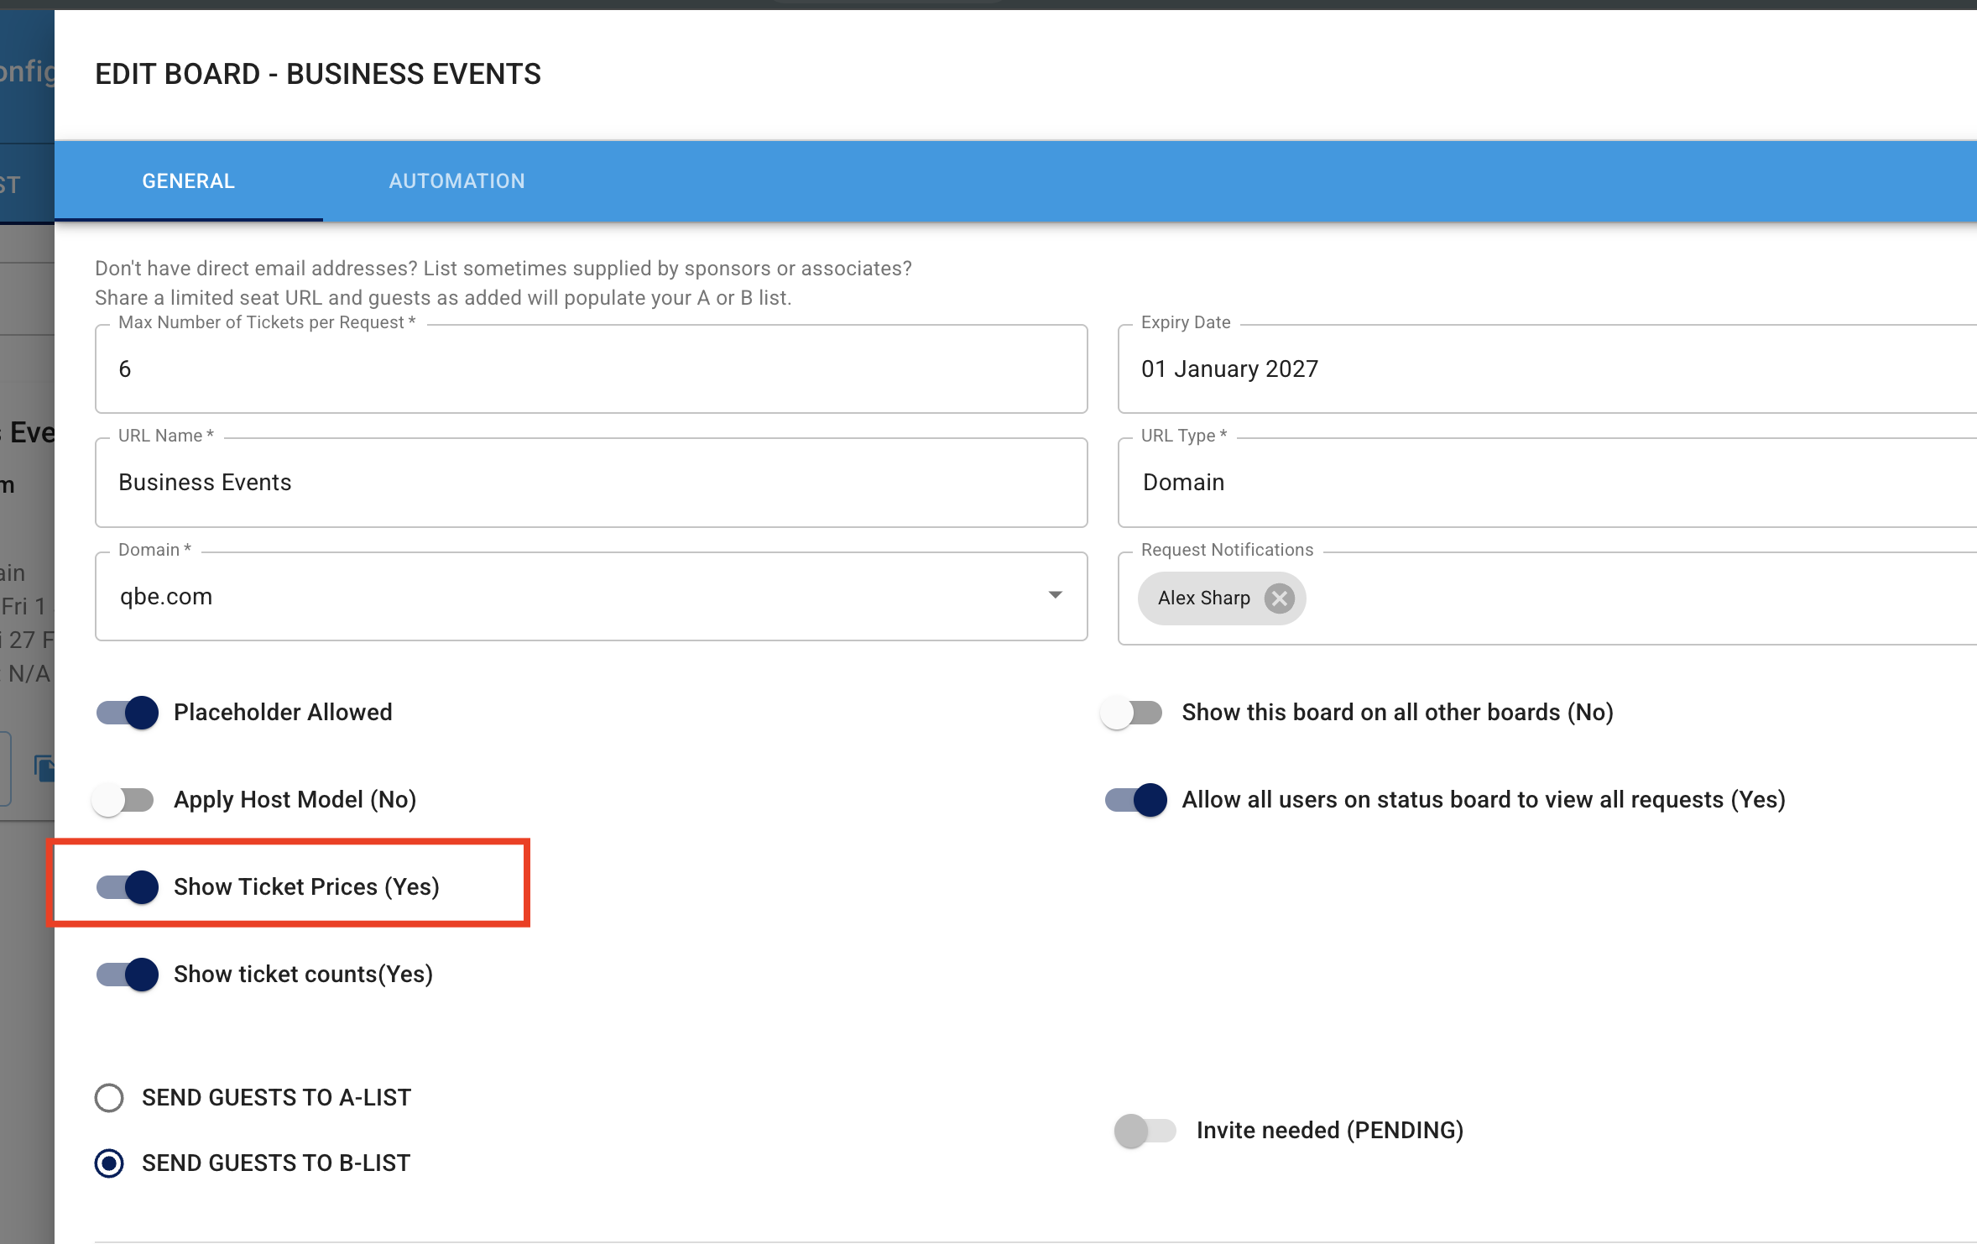Viewport: 1977px width, 1244px height.
Task: Enable Apply Host Model switch
Action: point(124,800)
